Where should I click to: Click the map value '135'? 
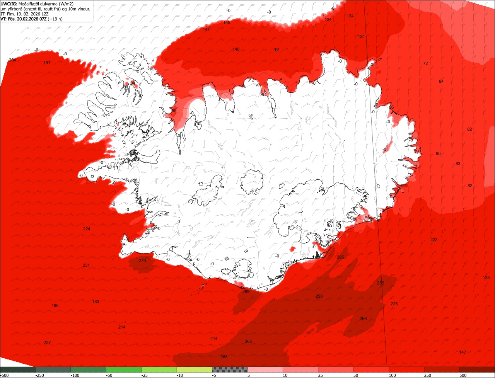click(486, 278)
